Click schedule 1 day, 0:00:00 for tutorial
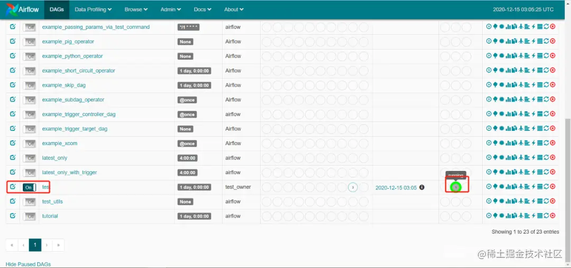571x268 pixels. pos(195,216)
